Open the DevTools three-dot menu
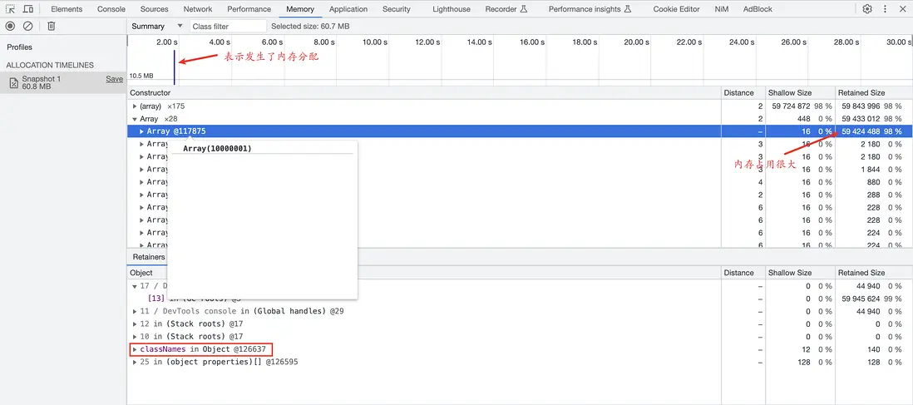 tap(885, 9)
